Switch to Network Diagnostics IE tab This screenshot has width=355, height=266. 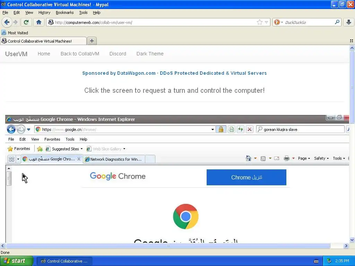click(x=114, y=159)
